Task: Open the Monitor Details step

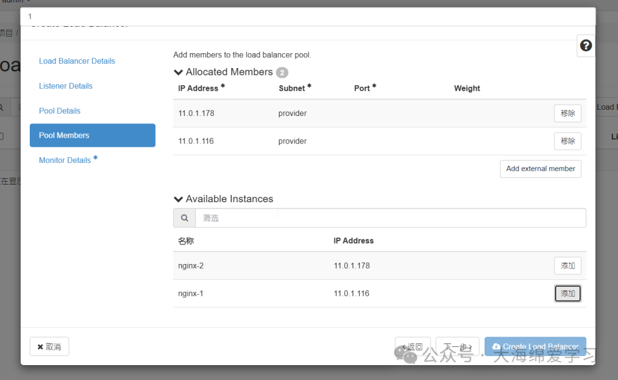Action: click(65, 160)
